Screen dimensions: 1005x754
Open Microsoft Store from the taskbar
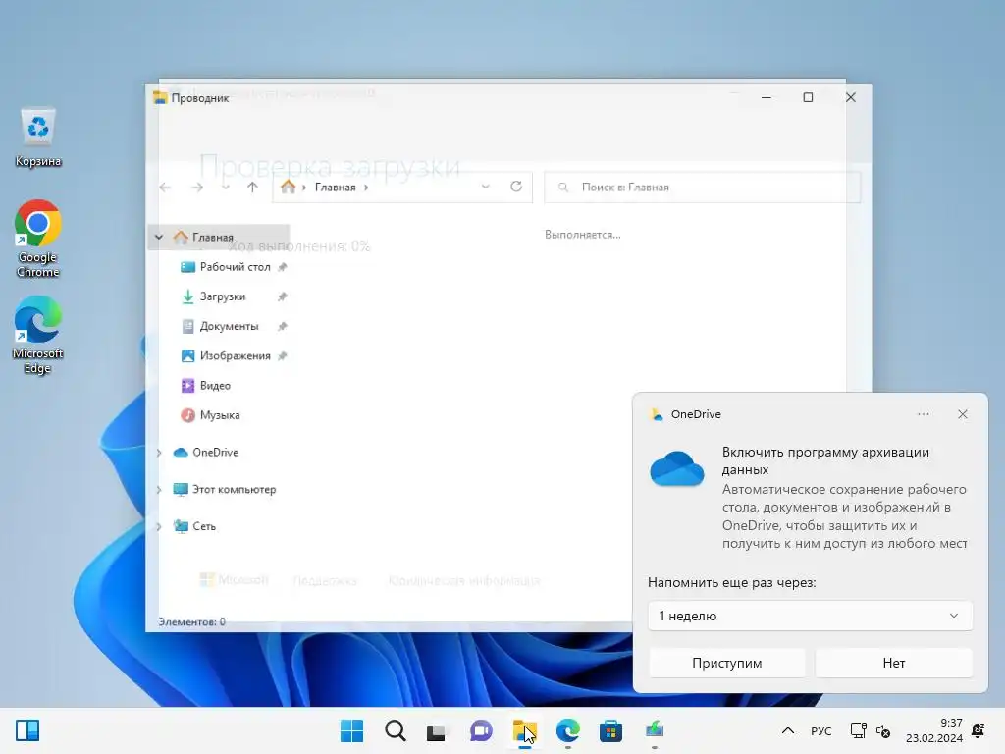[x=610, y=730]
